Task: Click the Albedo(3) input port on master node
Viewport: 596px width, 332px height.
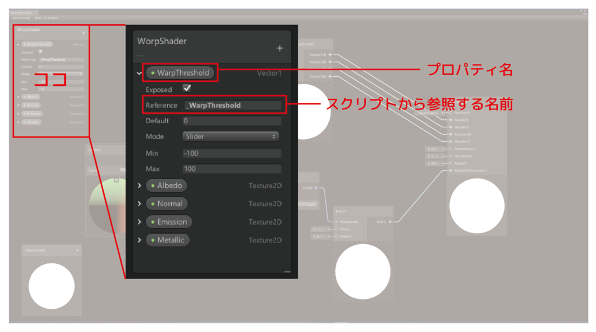Action: [451, 120]
